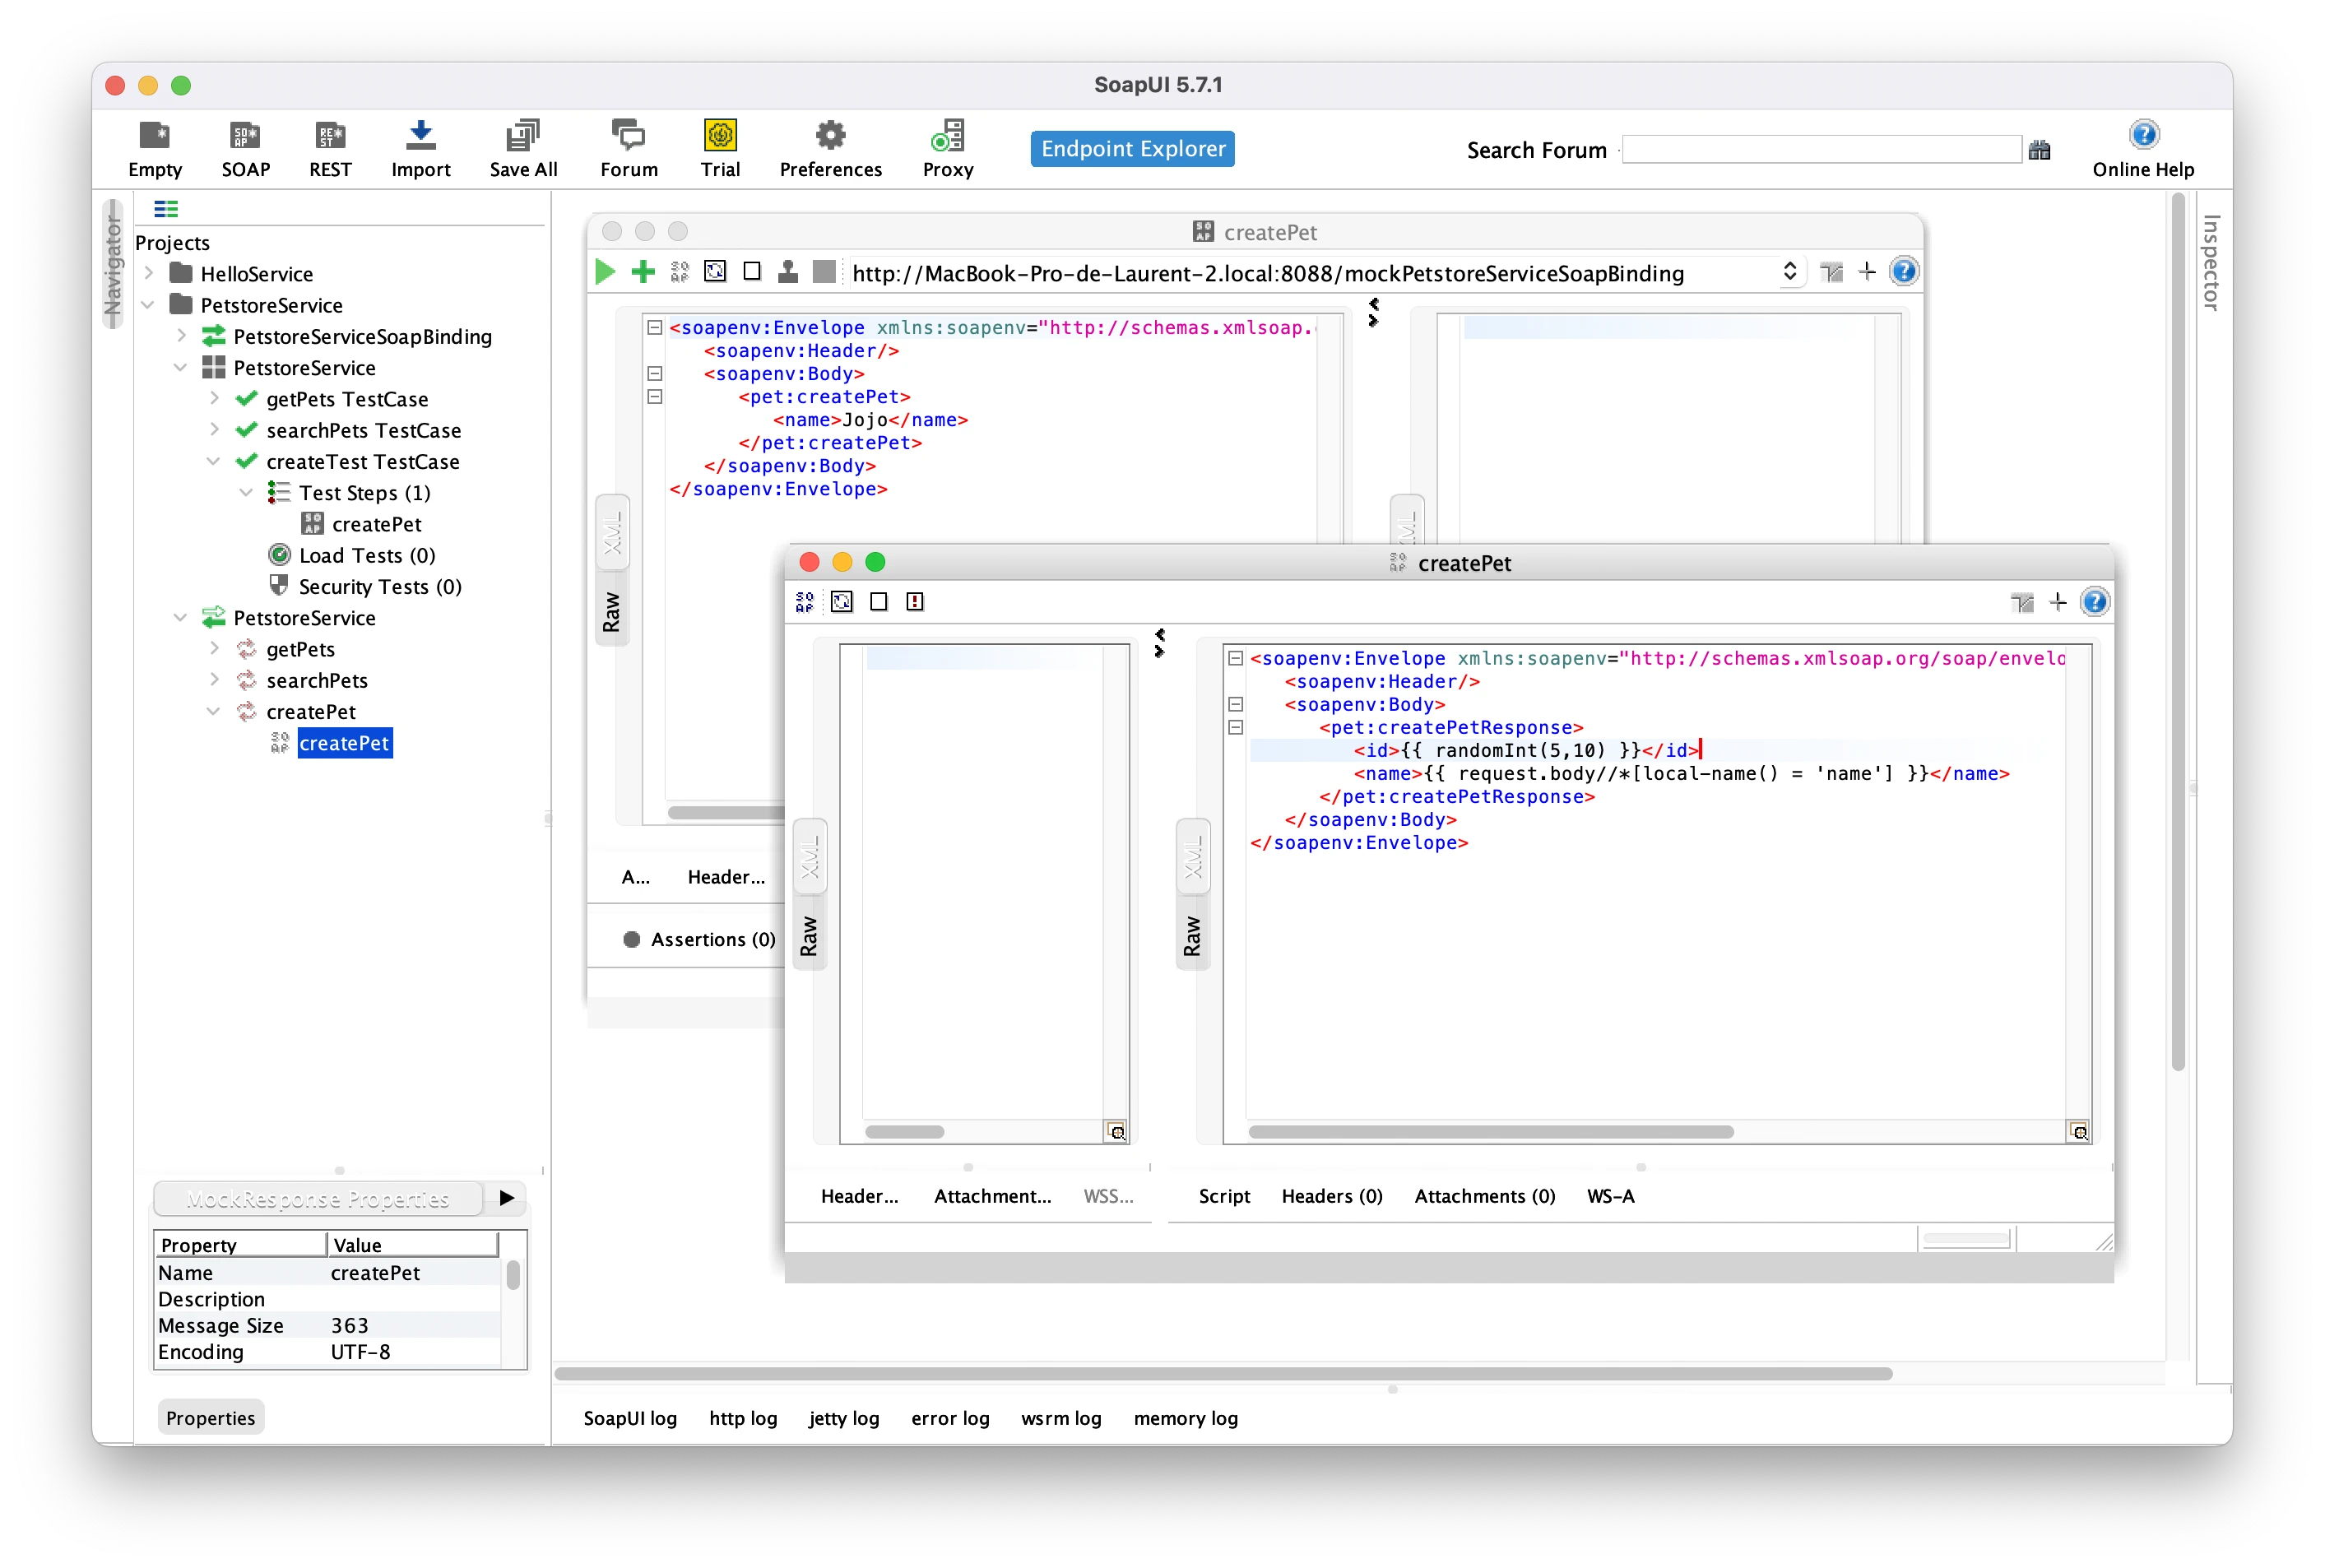
Task: Open the endpoint URL dropdown
Action: pos(1789,272)
